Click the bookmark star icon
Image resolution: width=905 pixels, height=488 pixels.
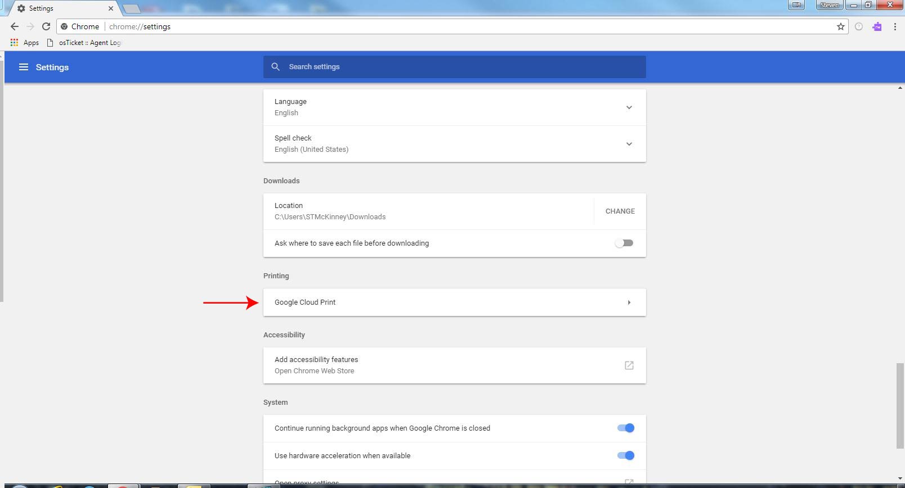coord(840,26)
